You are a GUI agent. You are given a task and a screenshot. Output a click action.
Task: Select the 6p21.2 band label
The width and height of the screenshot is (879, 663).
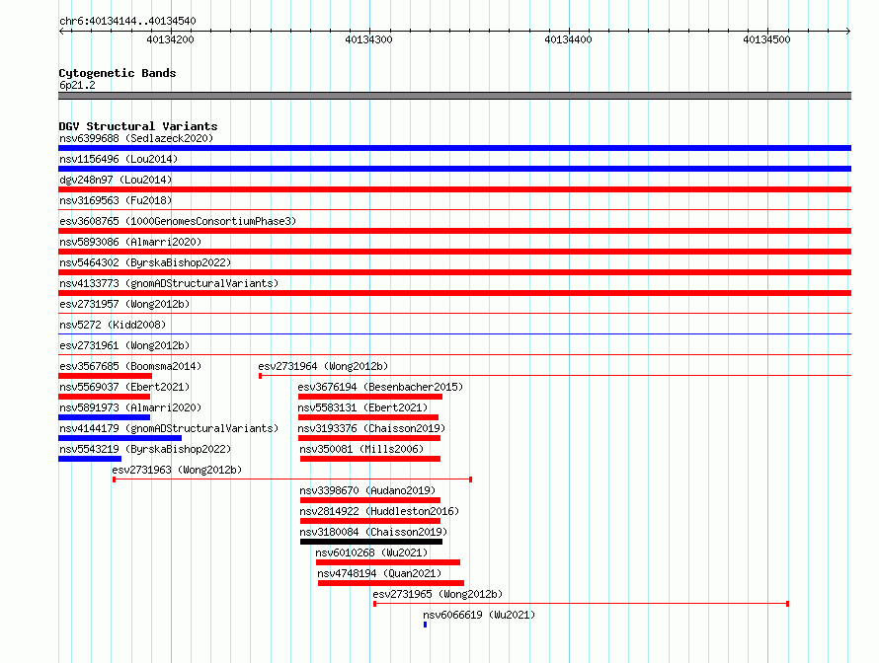click(77, 85)
